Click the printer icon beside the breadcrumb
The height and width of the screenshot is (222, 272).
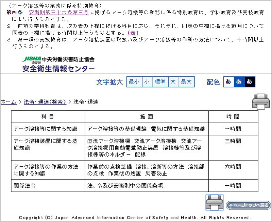[x=261, y=101]
